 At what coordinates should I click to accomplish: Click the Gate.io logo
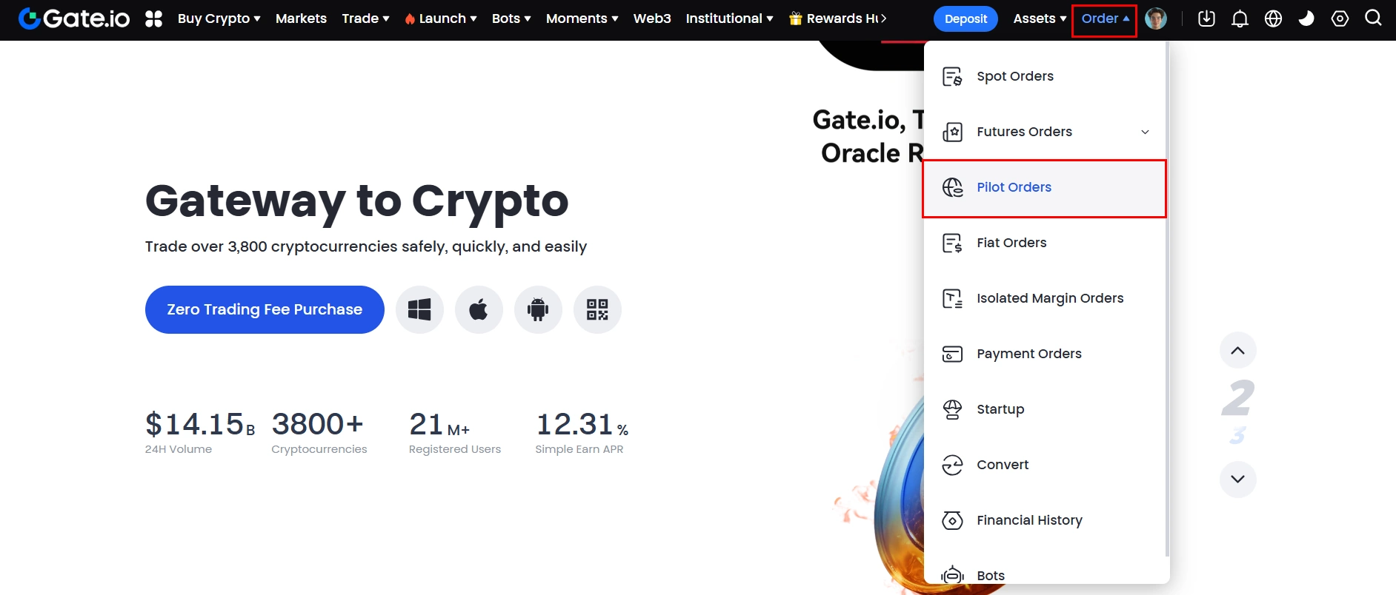pyautogui.click(x=74, y=19)
